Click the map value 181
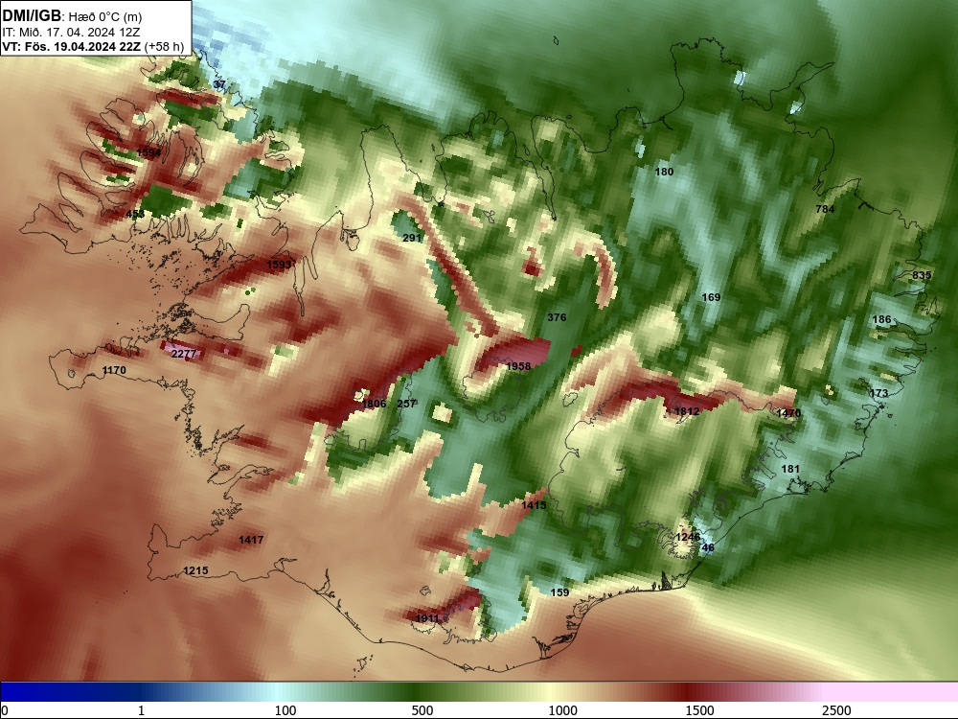 790,469
